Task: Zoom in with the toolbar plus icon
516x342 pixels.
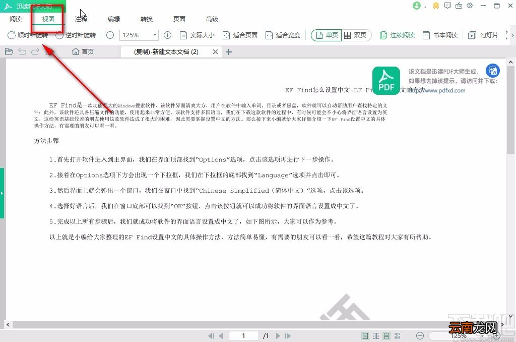Action: tap(167, 35)
